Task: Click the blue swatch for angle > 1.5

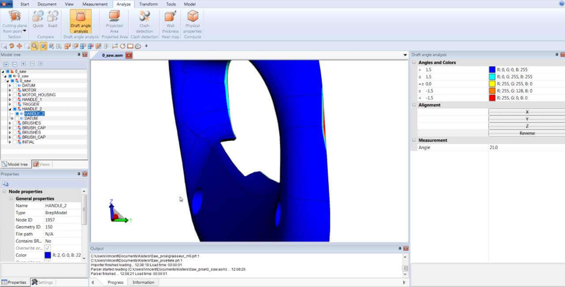Action: point(492,70)
